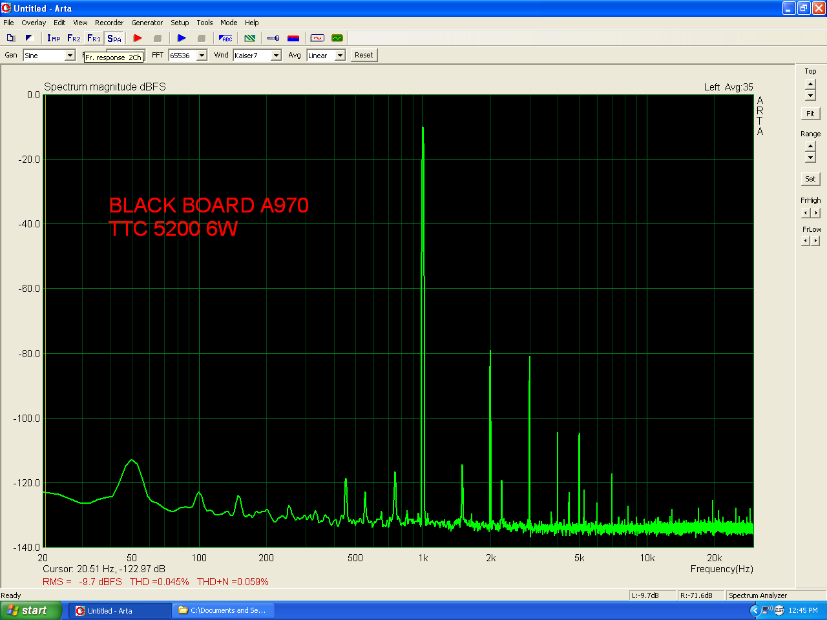Click the THD =0.045% readout

(160, 582)
